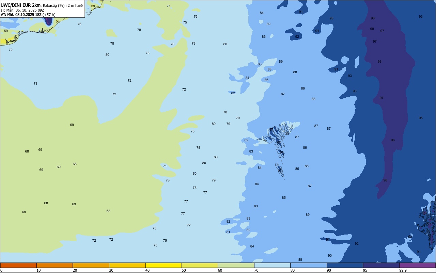Image resolution: width=436 pixels, height=273 pixels.
Task: Click the 0–10 dark orange legend swatch
Action: [18, 265]
